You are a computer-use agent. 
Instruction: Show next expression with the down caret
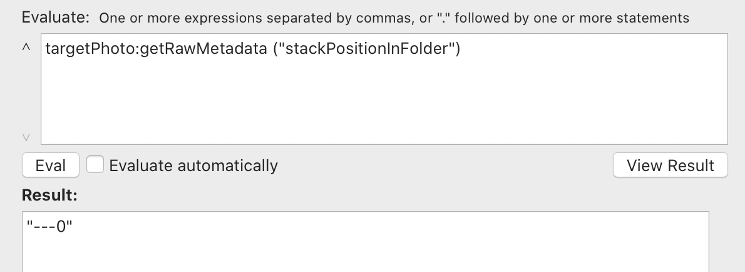26,137
